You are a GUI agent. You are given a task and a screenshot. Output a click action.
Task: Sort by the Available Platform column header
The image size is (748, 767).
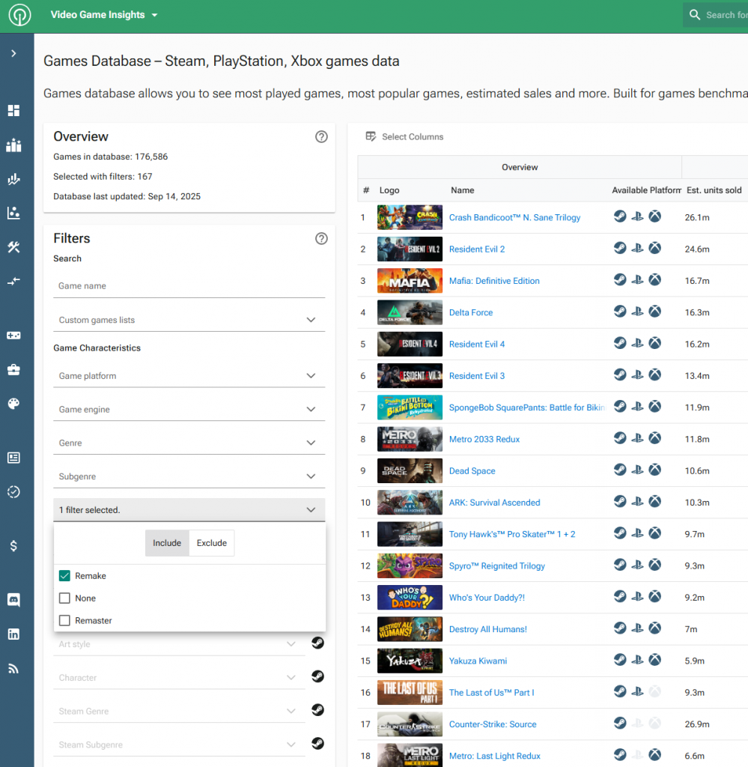point(646,190)
